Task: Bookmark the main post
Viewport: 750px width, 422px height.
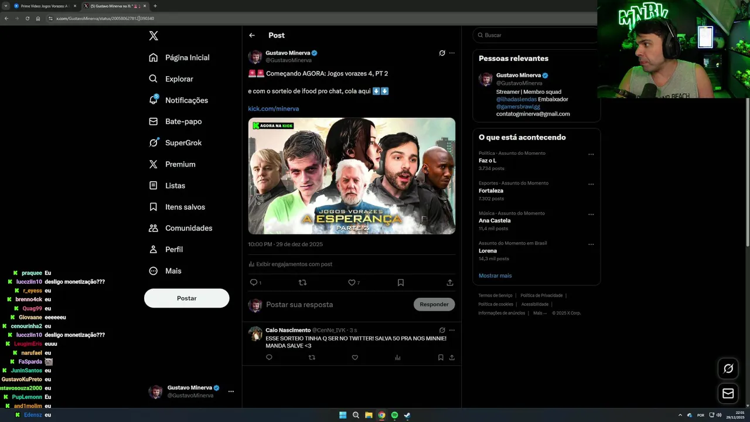Action: (401, 283)
